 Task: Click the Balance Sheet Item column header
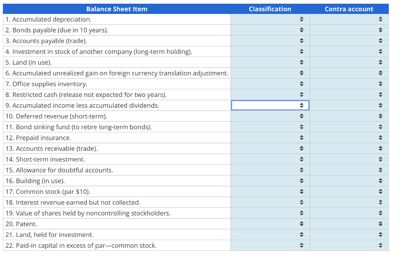(x=117, y=9)
